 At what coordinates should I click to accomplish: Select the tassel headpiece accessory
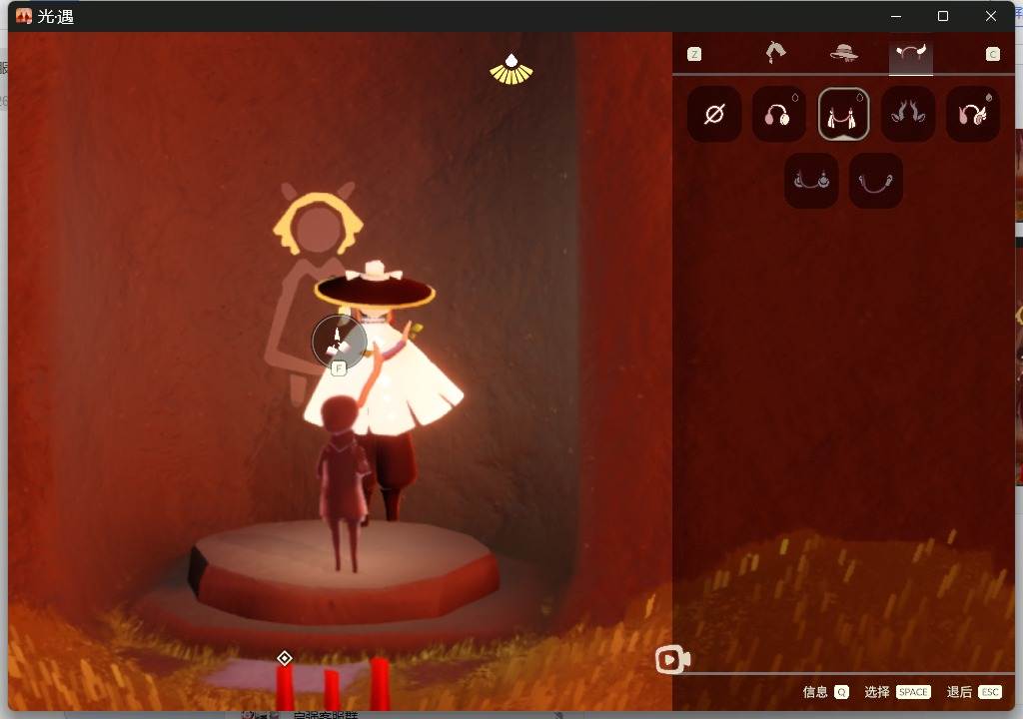coord(843,114)
